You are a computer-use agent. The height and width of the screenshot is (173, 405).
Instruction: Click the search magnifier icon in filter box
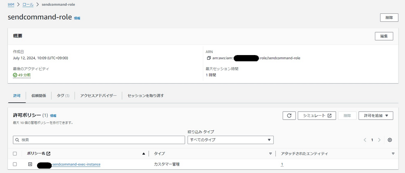pyautogui.click(x=17, y=140)
